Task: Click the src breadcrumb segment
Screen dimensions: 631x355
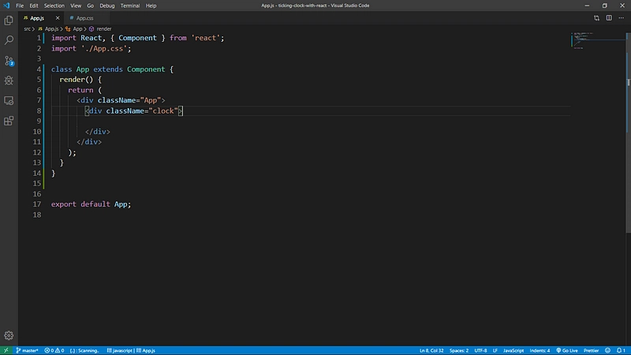Action: click(27, 29)
